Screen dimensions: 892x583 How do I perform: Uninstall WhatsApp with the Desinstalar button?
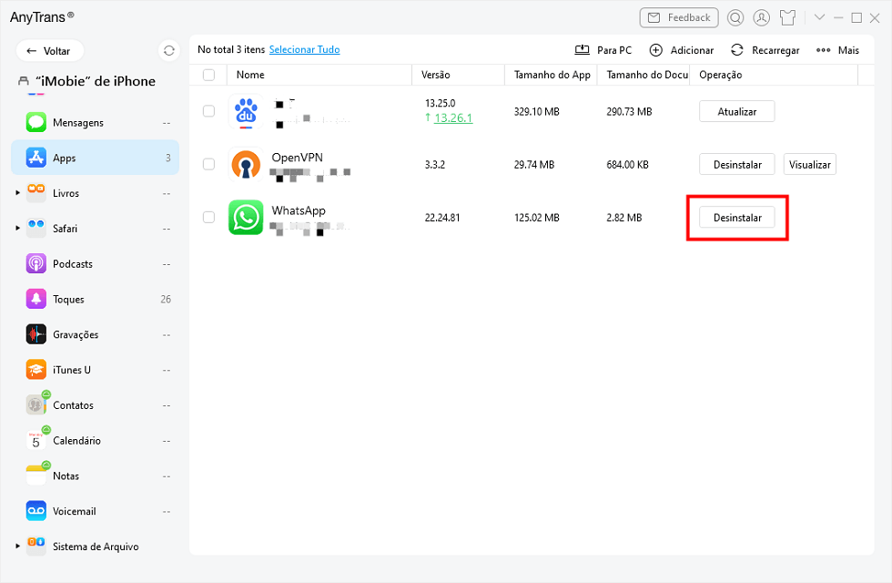[737, 218]
